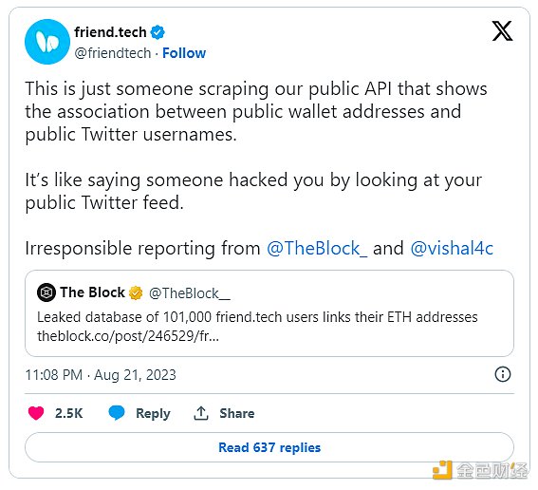Click the Reply text label
This screenshot has height=490, width=538.
(153, 413)
